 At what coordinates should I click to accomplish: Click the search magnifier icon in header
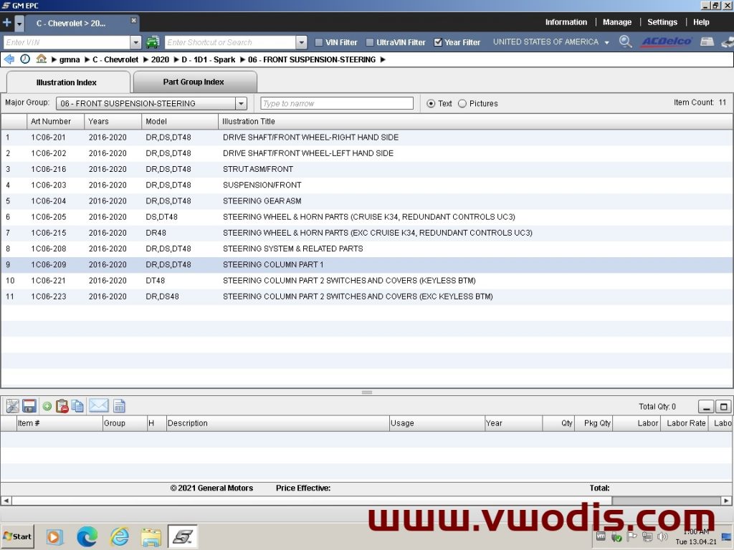coord(625,42)
